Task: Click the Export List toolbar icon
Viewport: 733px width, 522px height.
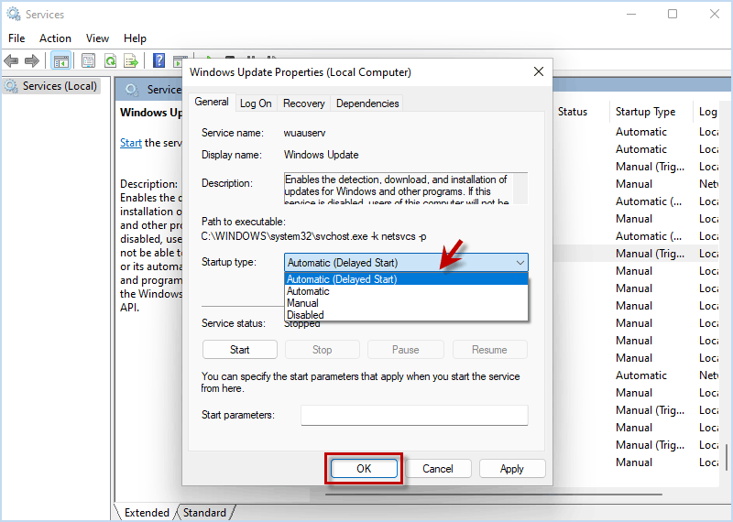Action: [131, 60]
